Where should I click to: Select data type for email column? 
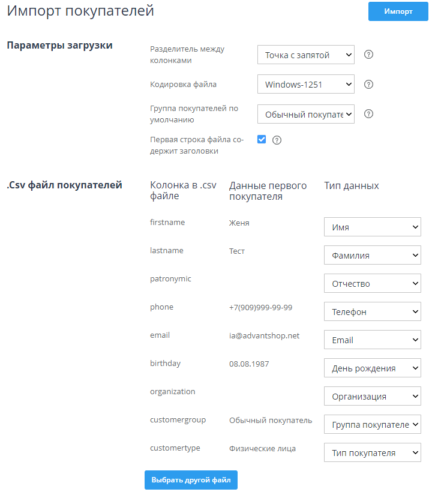click(x=372, y=340)
